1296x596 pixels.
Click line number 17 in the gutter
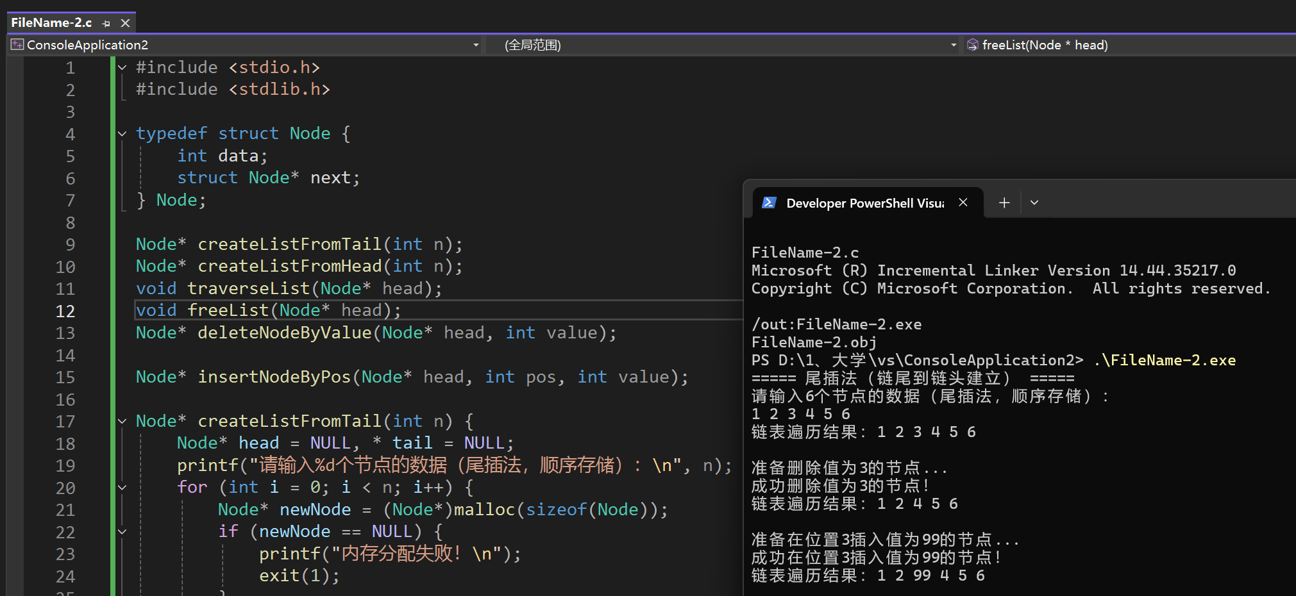click(65, 422)
